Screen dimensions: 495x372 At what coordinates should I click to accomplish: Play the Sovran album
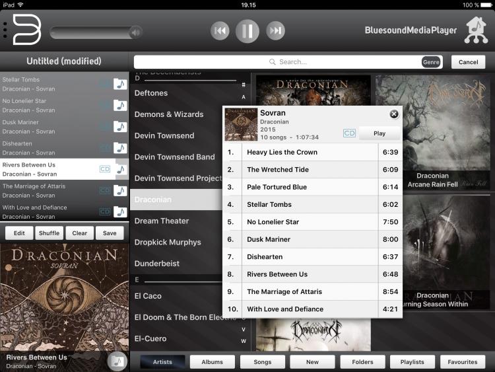pos(379,133)
